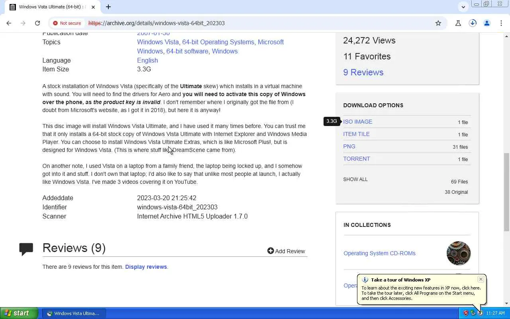Click the DOWNLOAD OPTIONS heading
Image resolution: width=510 pixels, height=319 pixels.
coord(373,105)
